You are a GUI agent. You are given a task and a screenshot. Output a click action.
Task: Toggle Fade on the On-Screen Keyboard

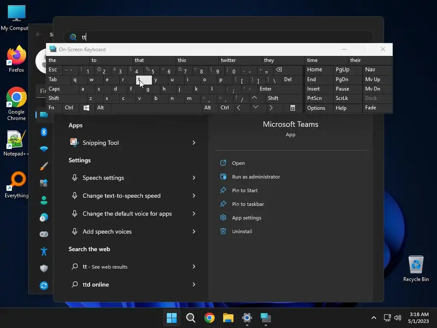377,108
